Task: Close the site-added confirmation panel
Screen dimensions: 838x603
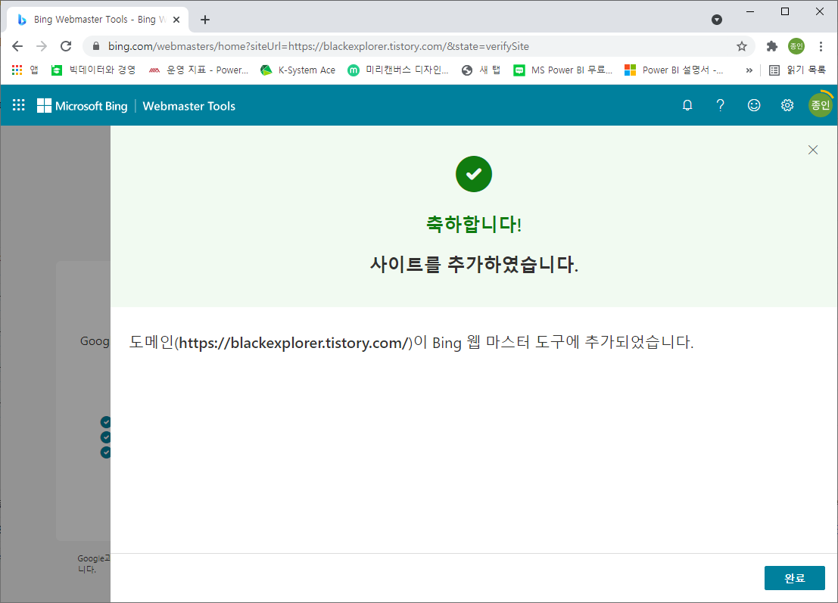Action: (x=813, y=150)
